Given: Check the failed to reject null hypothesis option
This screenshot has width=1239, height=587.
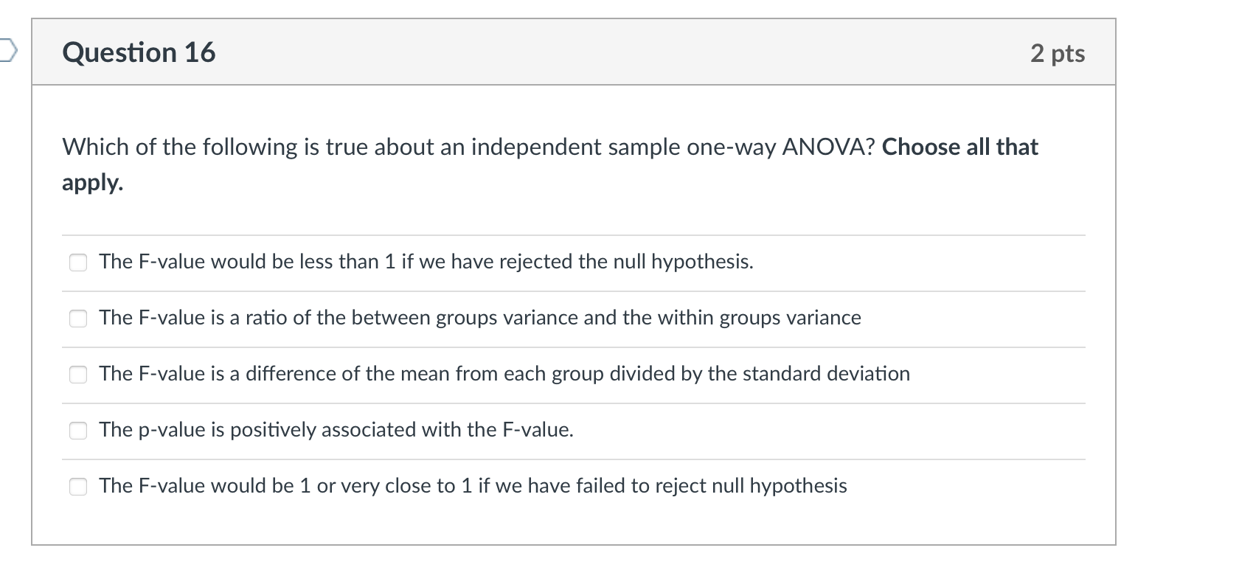Looking at the screenshot, I should [78, 487].
